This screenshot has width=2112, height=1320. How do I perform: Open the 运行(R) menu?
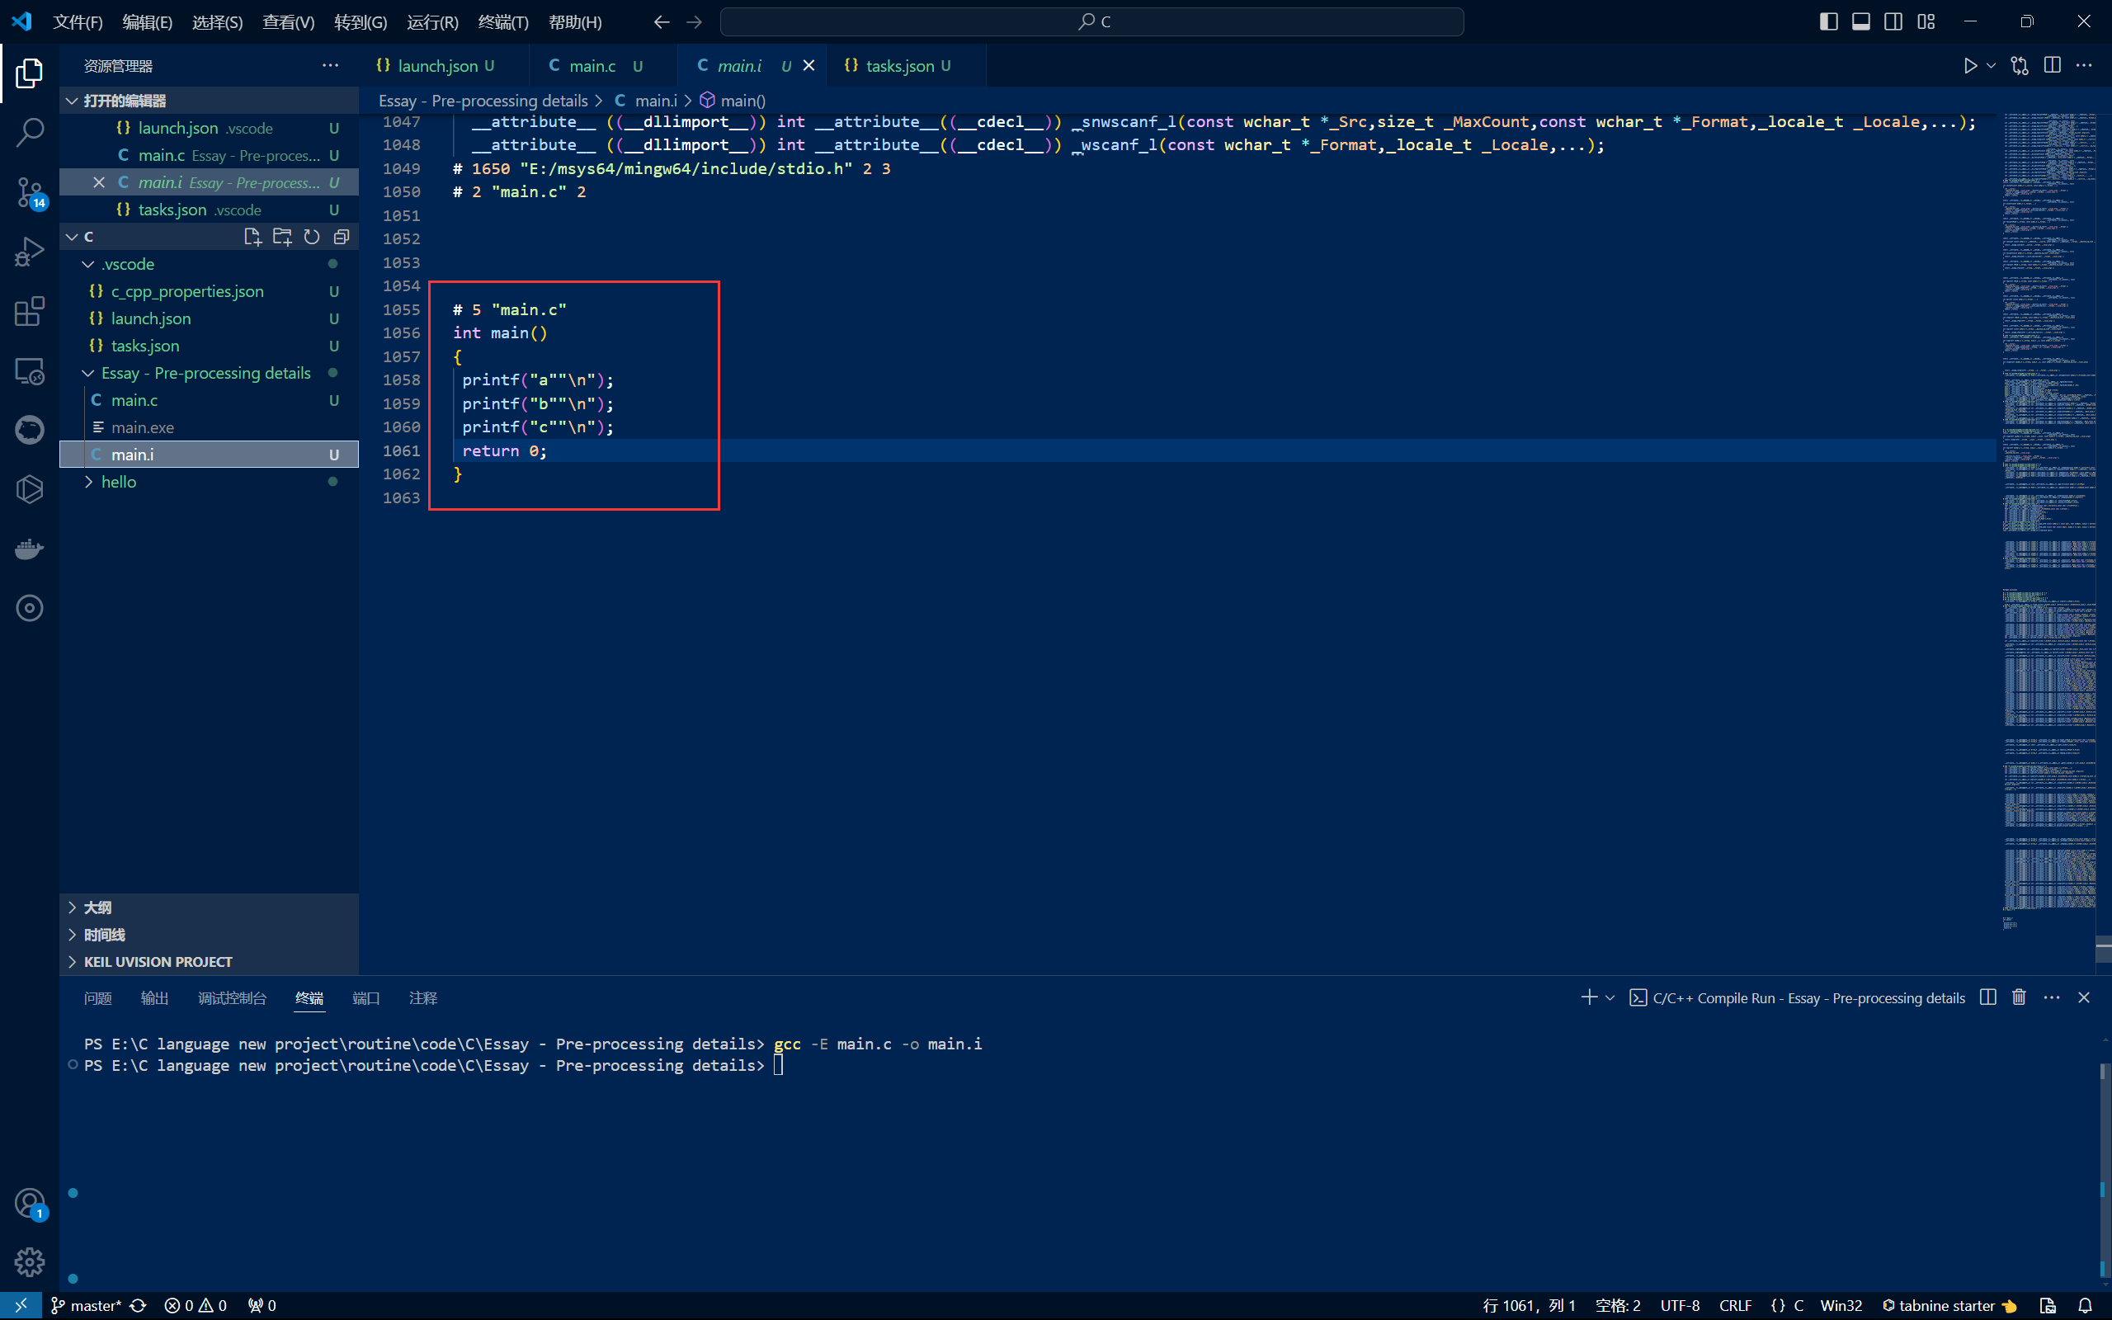(432, 21)
